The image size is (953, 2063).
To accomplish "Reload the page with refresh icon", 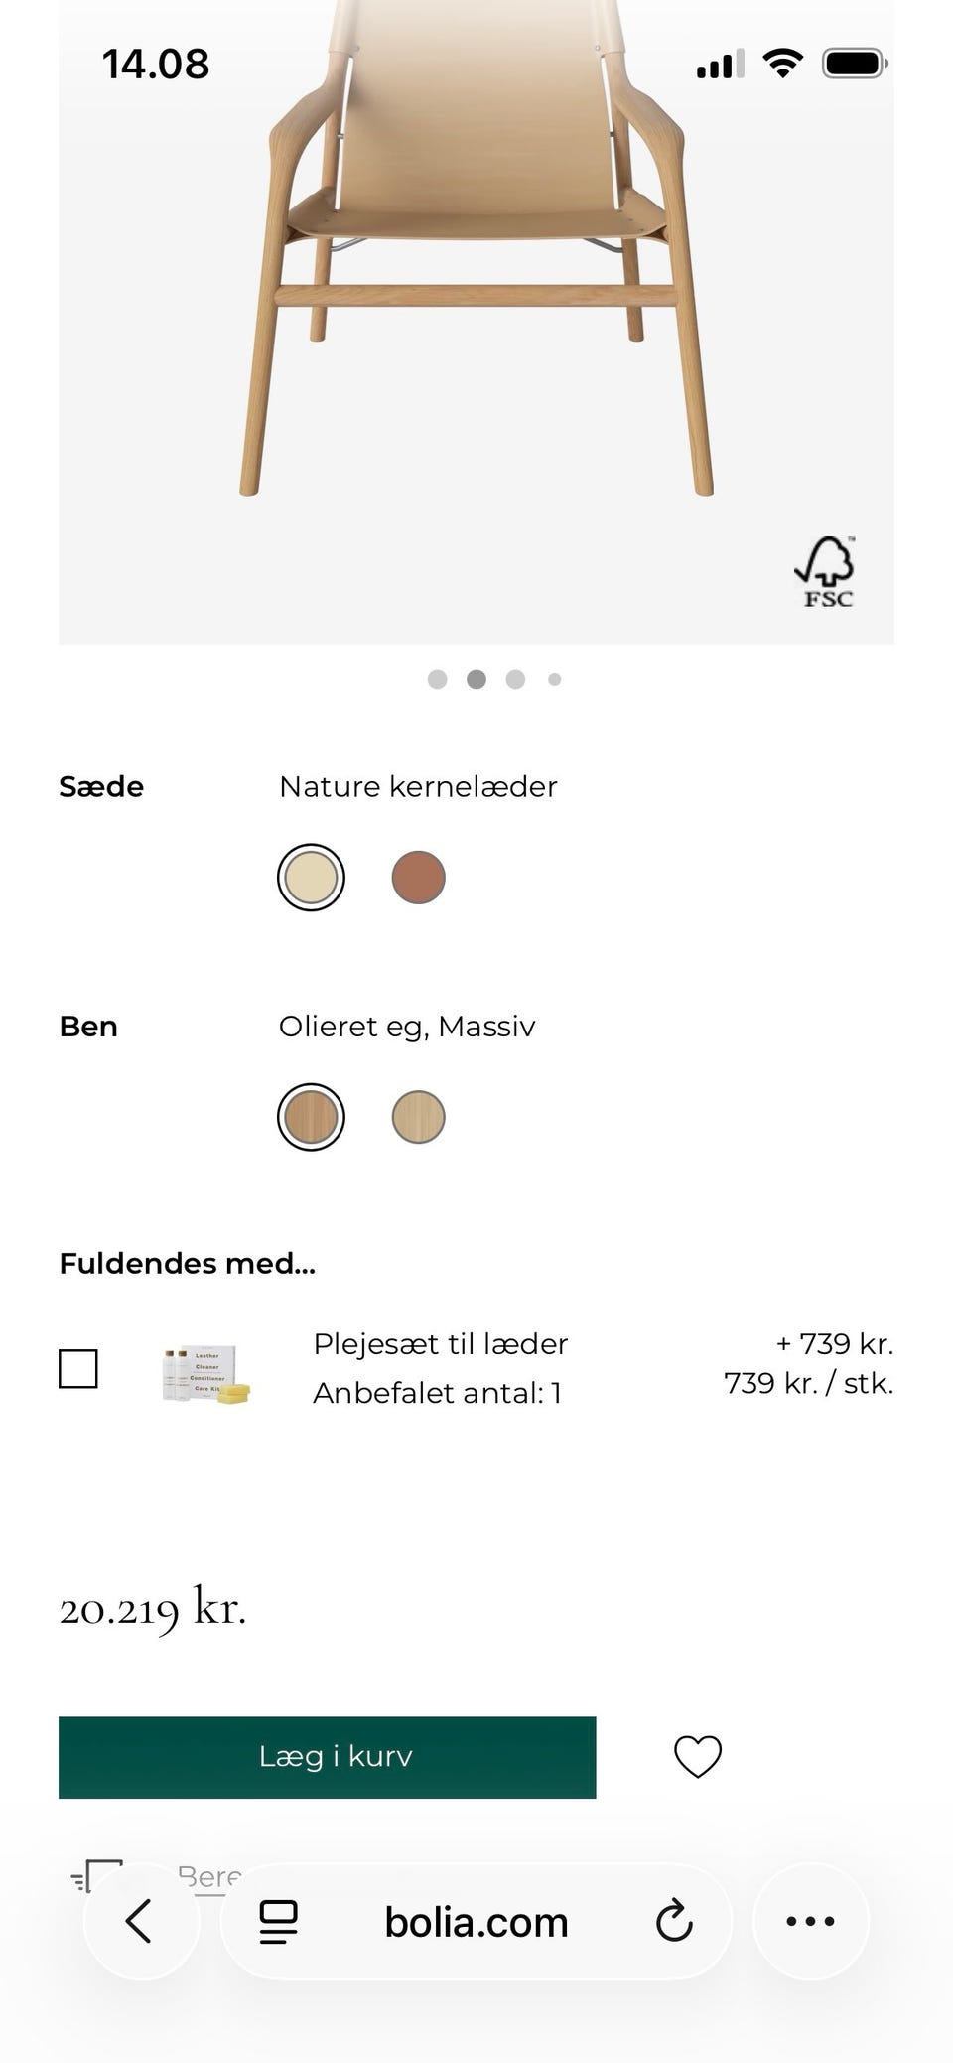I will click(x=674, y=1921).
